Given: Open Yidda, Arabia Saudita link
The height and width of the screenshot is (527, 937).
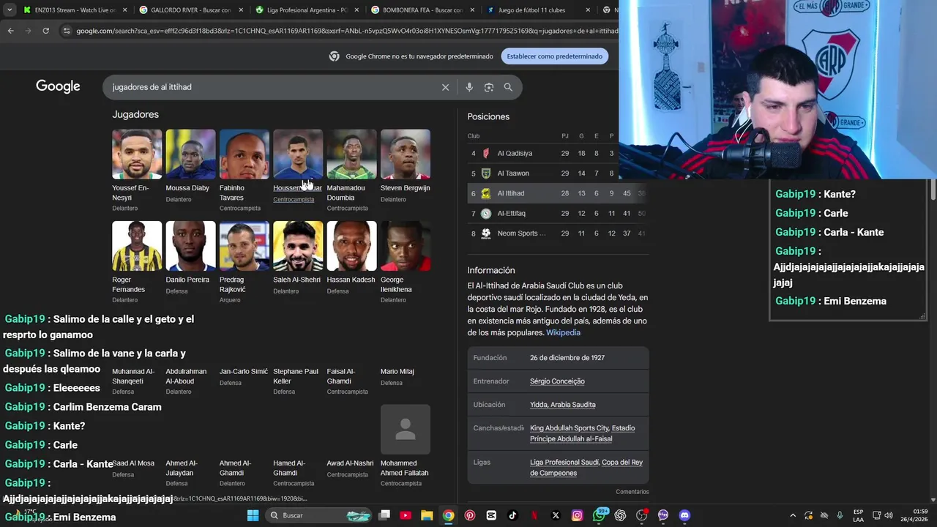Looking at the screenshot, I should (562, 405).
